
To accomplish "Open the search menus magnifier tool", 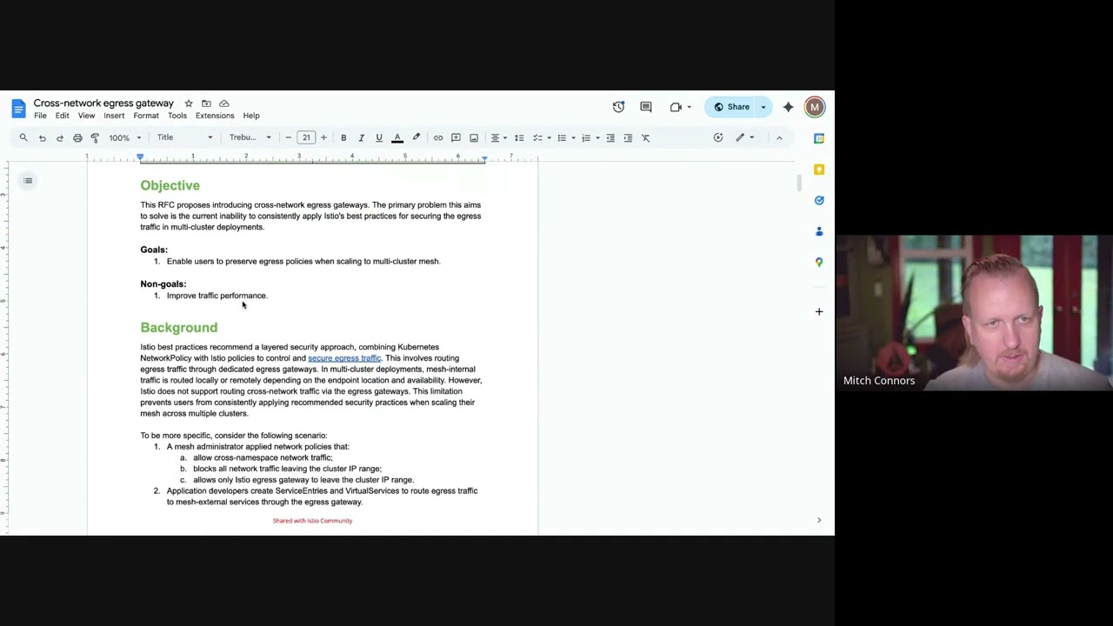I will pyautogui.click(x=23, y=137).
